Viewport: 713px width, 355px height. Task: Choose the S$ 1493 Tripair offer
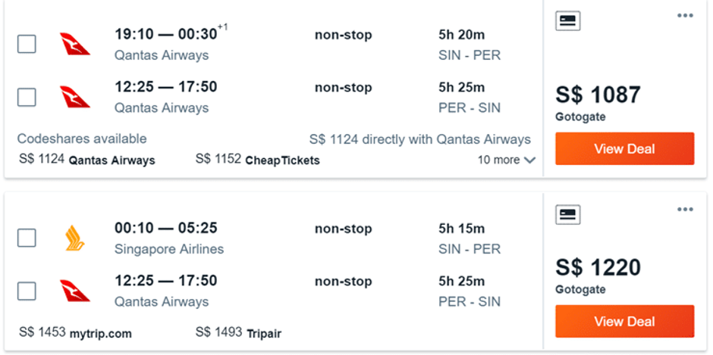[238, 333]
